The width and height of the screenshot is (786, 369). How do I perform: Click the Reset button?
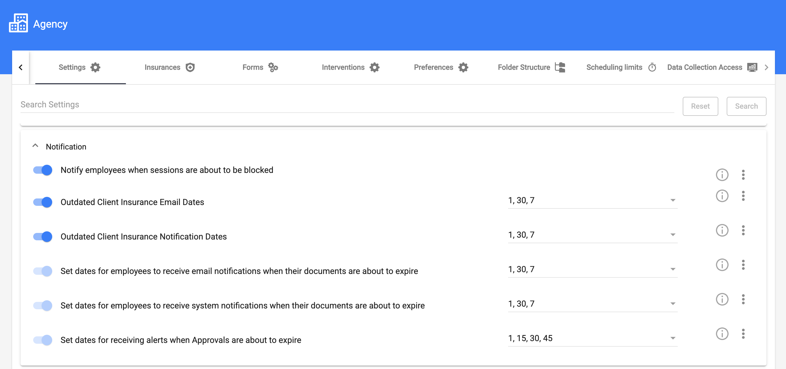pos(700,106)
